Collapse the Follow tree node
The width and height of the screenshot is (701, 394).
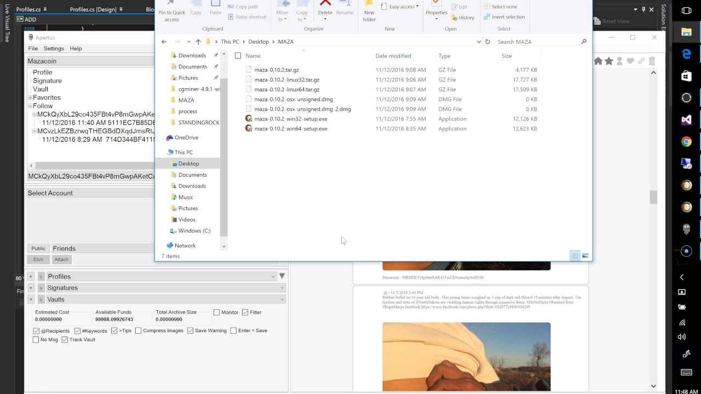(x=30, y=106)
